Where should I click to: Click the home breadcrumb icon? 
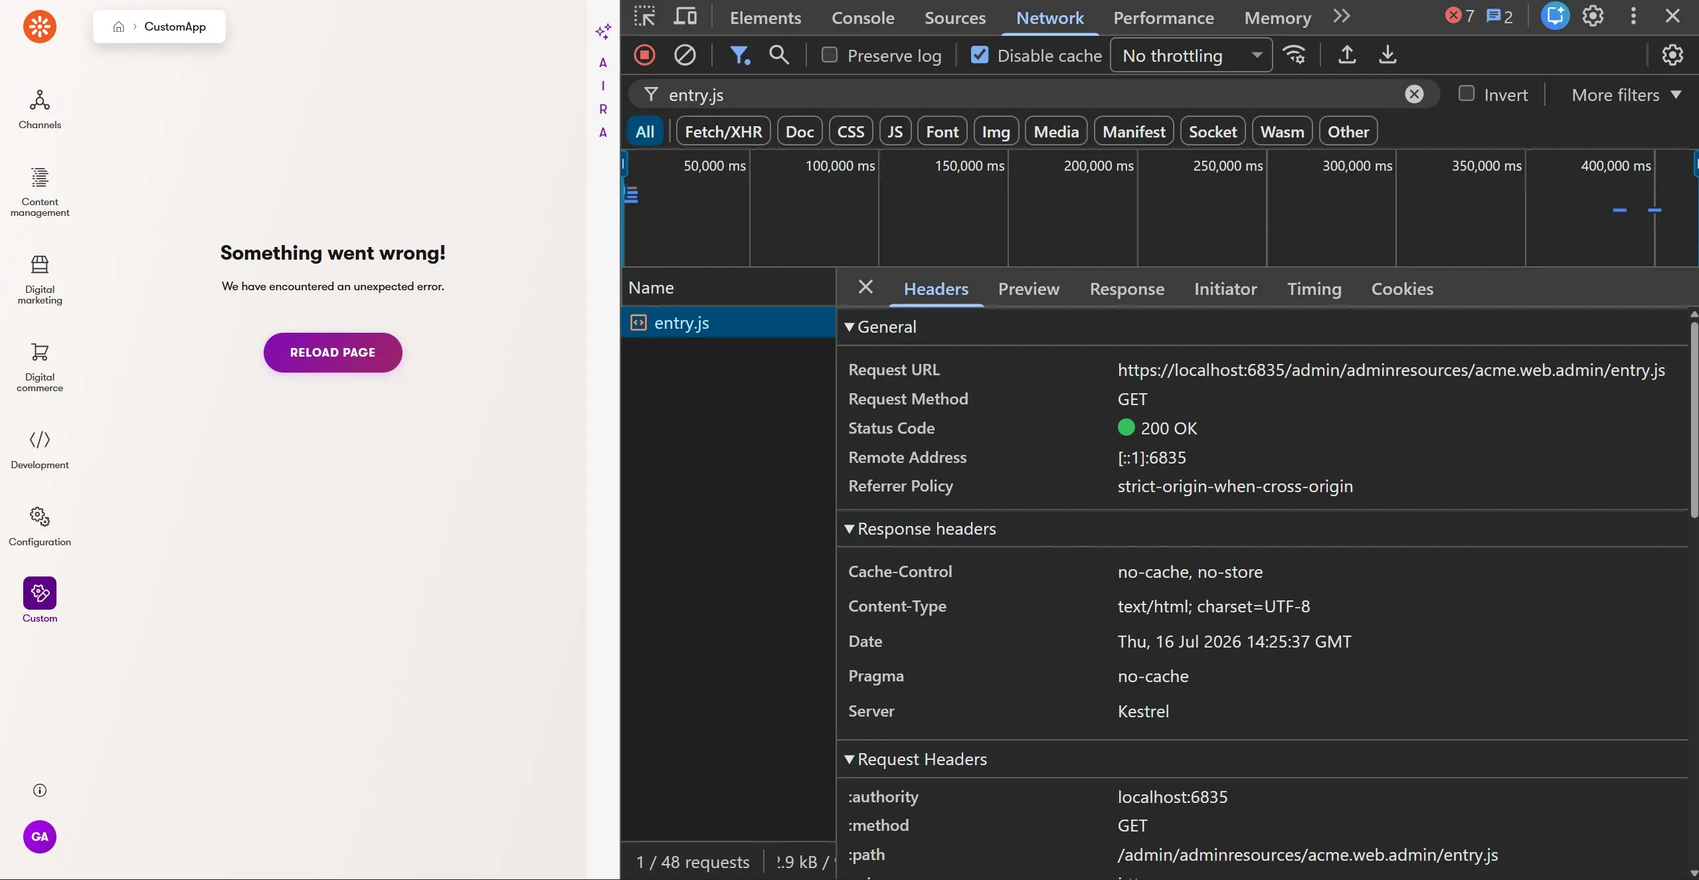pos(119,27)
